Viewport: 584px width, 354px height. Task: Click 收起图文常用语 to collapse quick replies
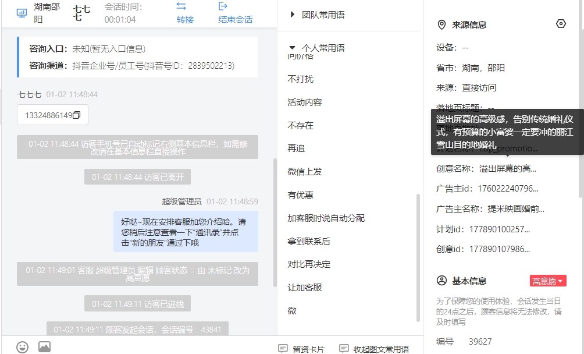[374, 349]
